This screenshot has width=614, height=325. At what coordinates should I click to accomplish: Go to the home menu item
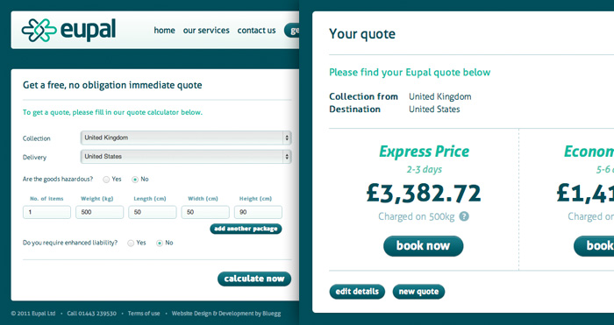click(165, 30)
